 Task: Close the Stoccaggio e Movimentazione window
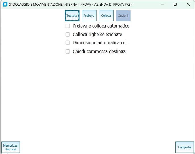tap(188, 4)
